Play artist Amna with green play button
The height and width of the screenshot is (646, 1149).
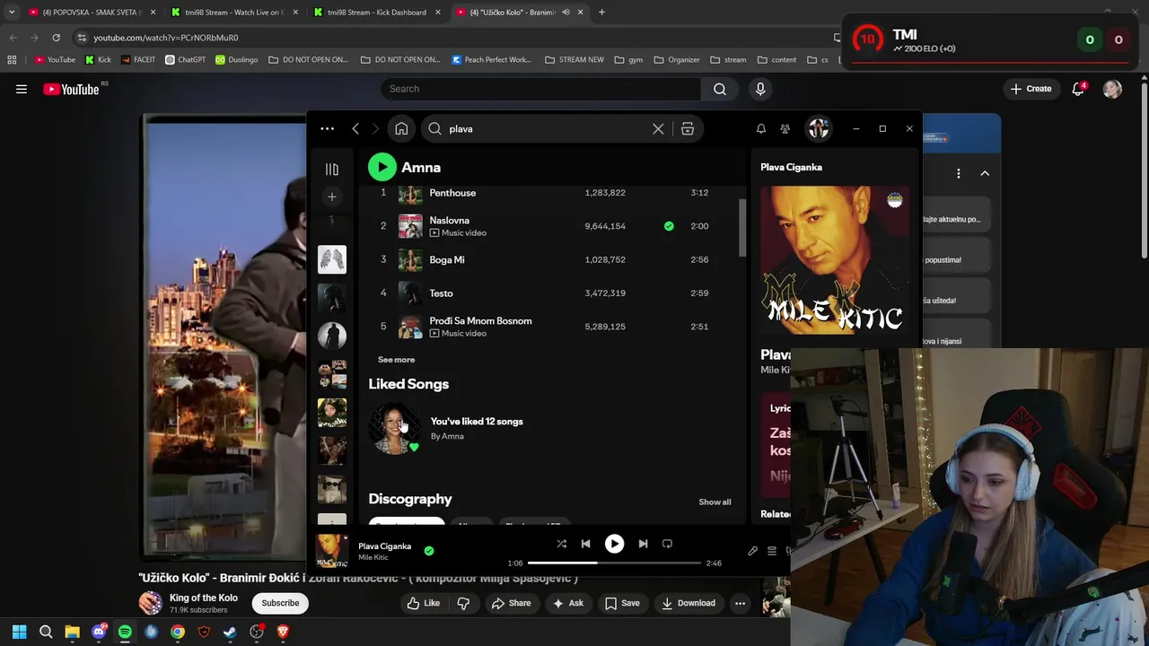[x=382, y=167]
